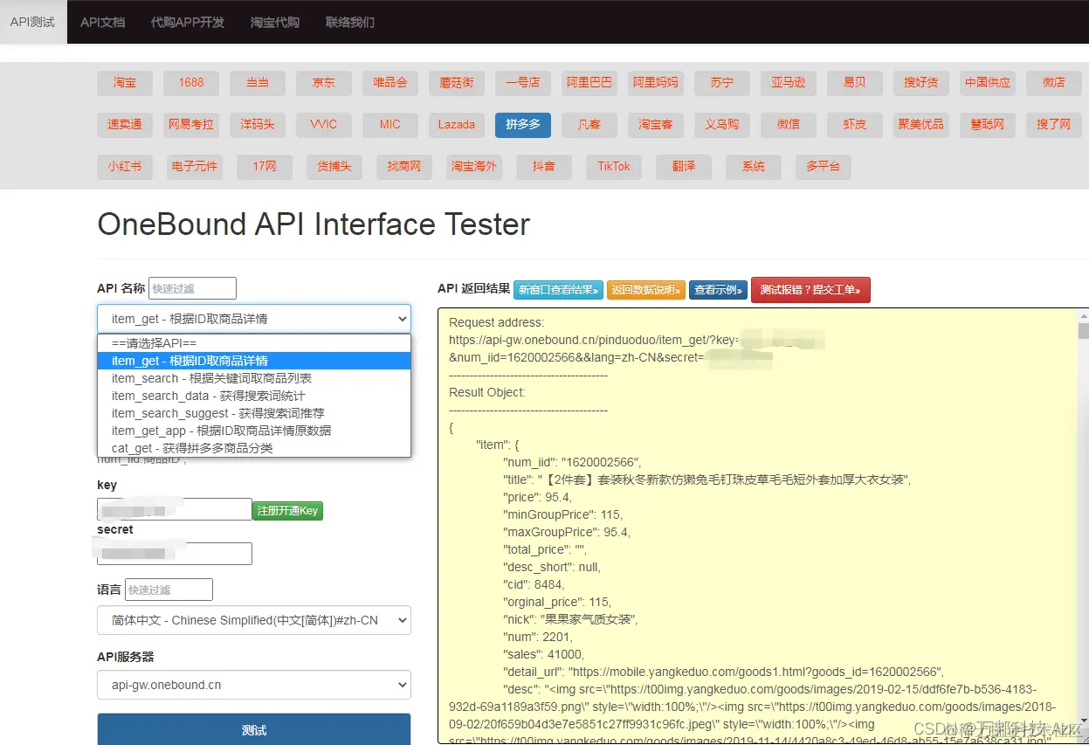Select the TikTok platform button
Screen dimensions: 1089x745
(x=614, y=167)
